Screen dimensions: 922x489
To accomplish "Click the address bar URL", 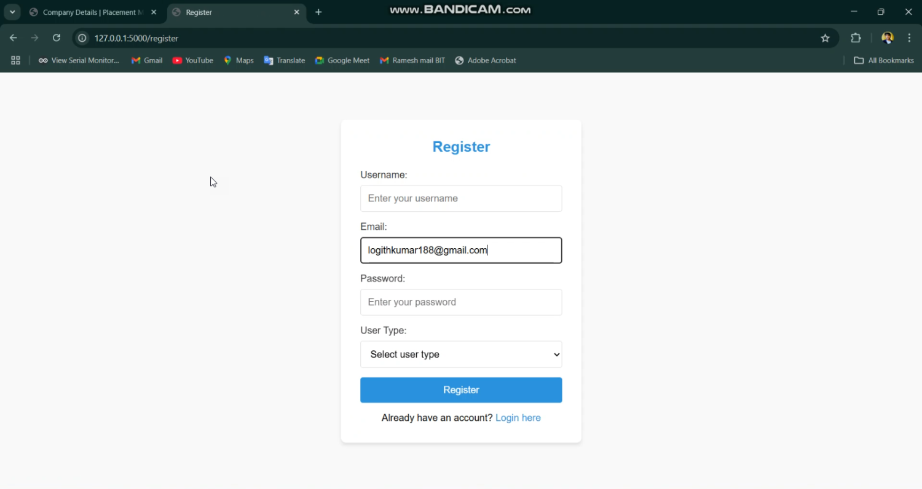I will click(x=136, y=38).
